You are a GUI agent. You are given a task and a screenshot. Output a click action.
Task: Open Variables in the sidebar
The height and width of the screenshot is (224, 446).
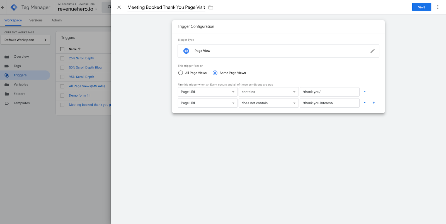point(21,85)
